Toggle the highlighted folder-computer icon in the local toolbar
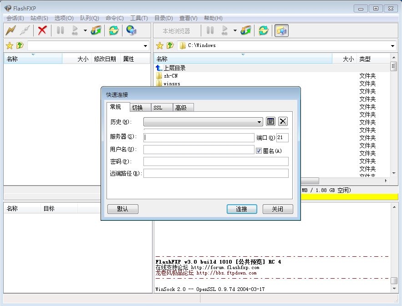This screenshot has height=306, width=402. (x=281, y=31)
